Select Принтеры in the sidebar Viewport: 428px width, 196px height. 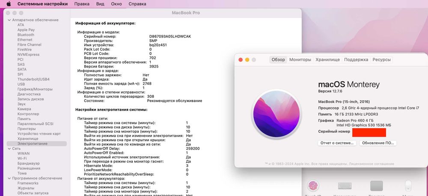(x=27, y=129)
